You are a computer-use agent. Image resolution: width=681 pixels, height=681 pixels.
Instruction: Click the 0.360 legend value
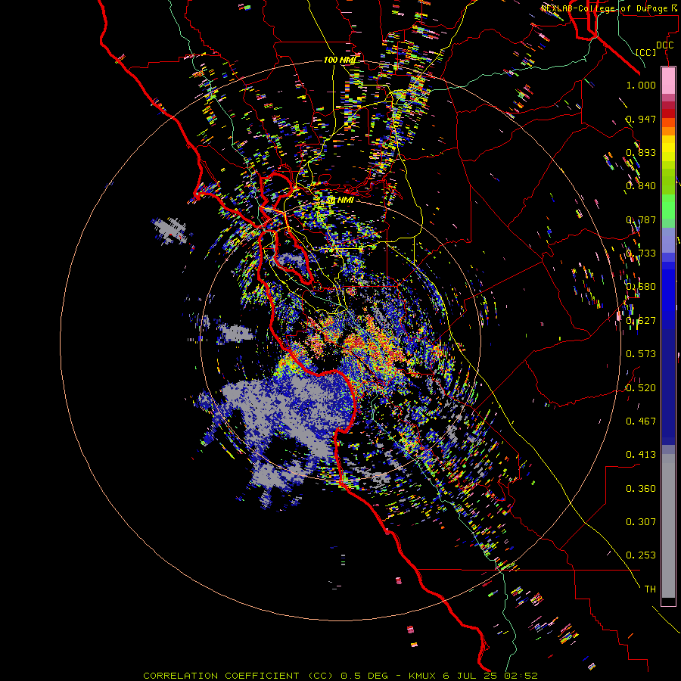tap(641, 489)
